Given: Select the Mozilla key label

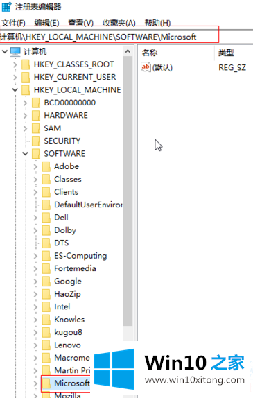Looking at the screenshot, I should click(x=67, y=395).
